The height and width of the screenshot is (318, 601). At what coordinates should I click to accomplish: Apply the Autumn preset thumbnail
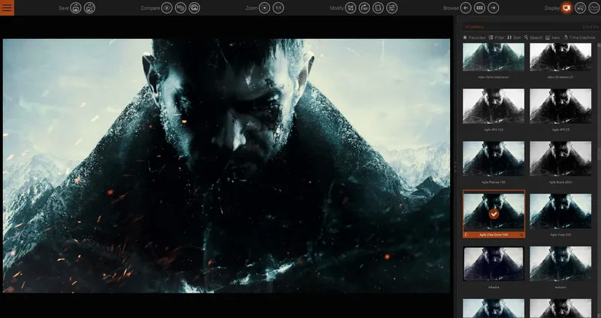[560, 264]
